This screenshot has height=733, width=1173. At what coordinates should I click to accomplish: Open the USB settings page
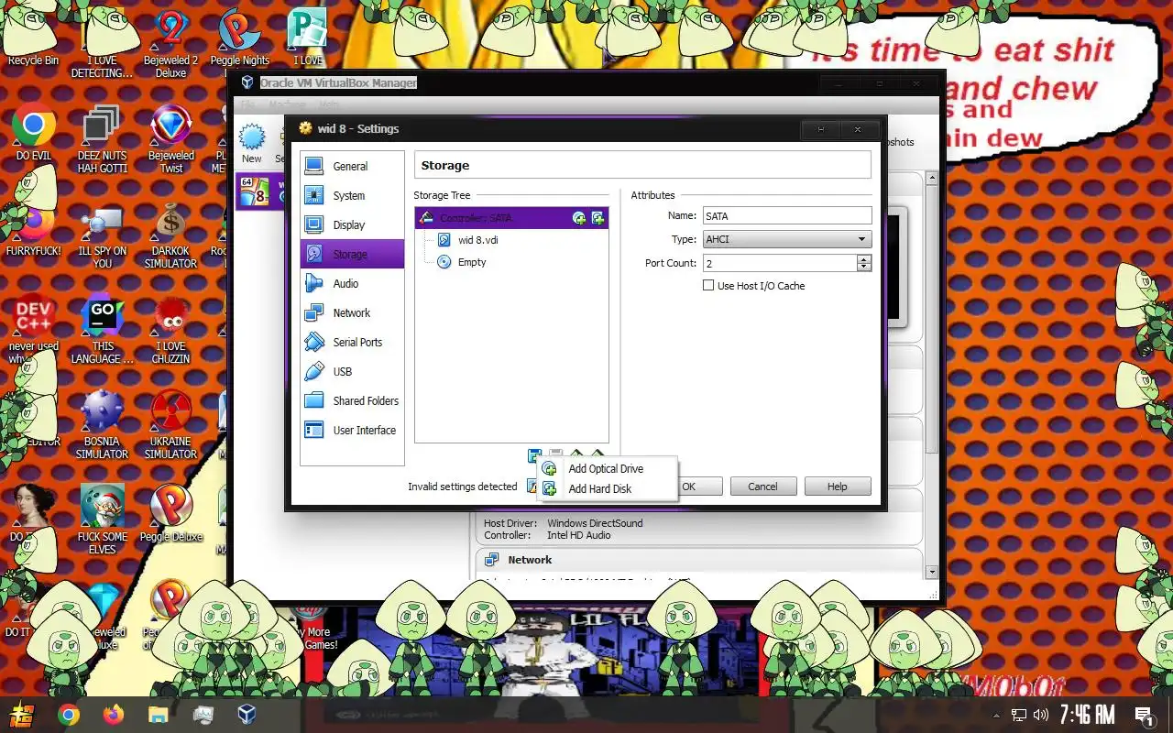tap(352, 371)
